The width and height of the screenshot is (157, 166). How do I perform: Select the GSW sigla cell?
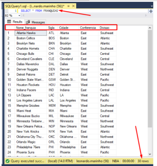[x=52, y=80]
